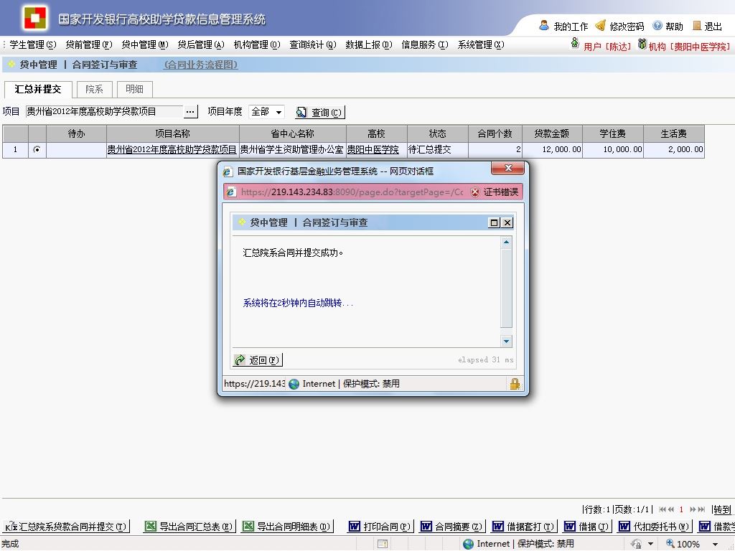Click the first-page arrow in pagination

[x=663, y=509]
